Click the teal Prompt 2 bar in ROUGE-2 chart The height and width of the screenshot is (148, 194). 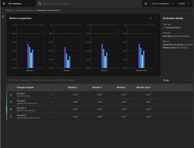coord(67,61)
